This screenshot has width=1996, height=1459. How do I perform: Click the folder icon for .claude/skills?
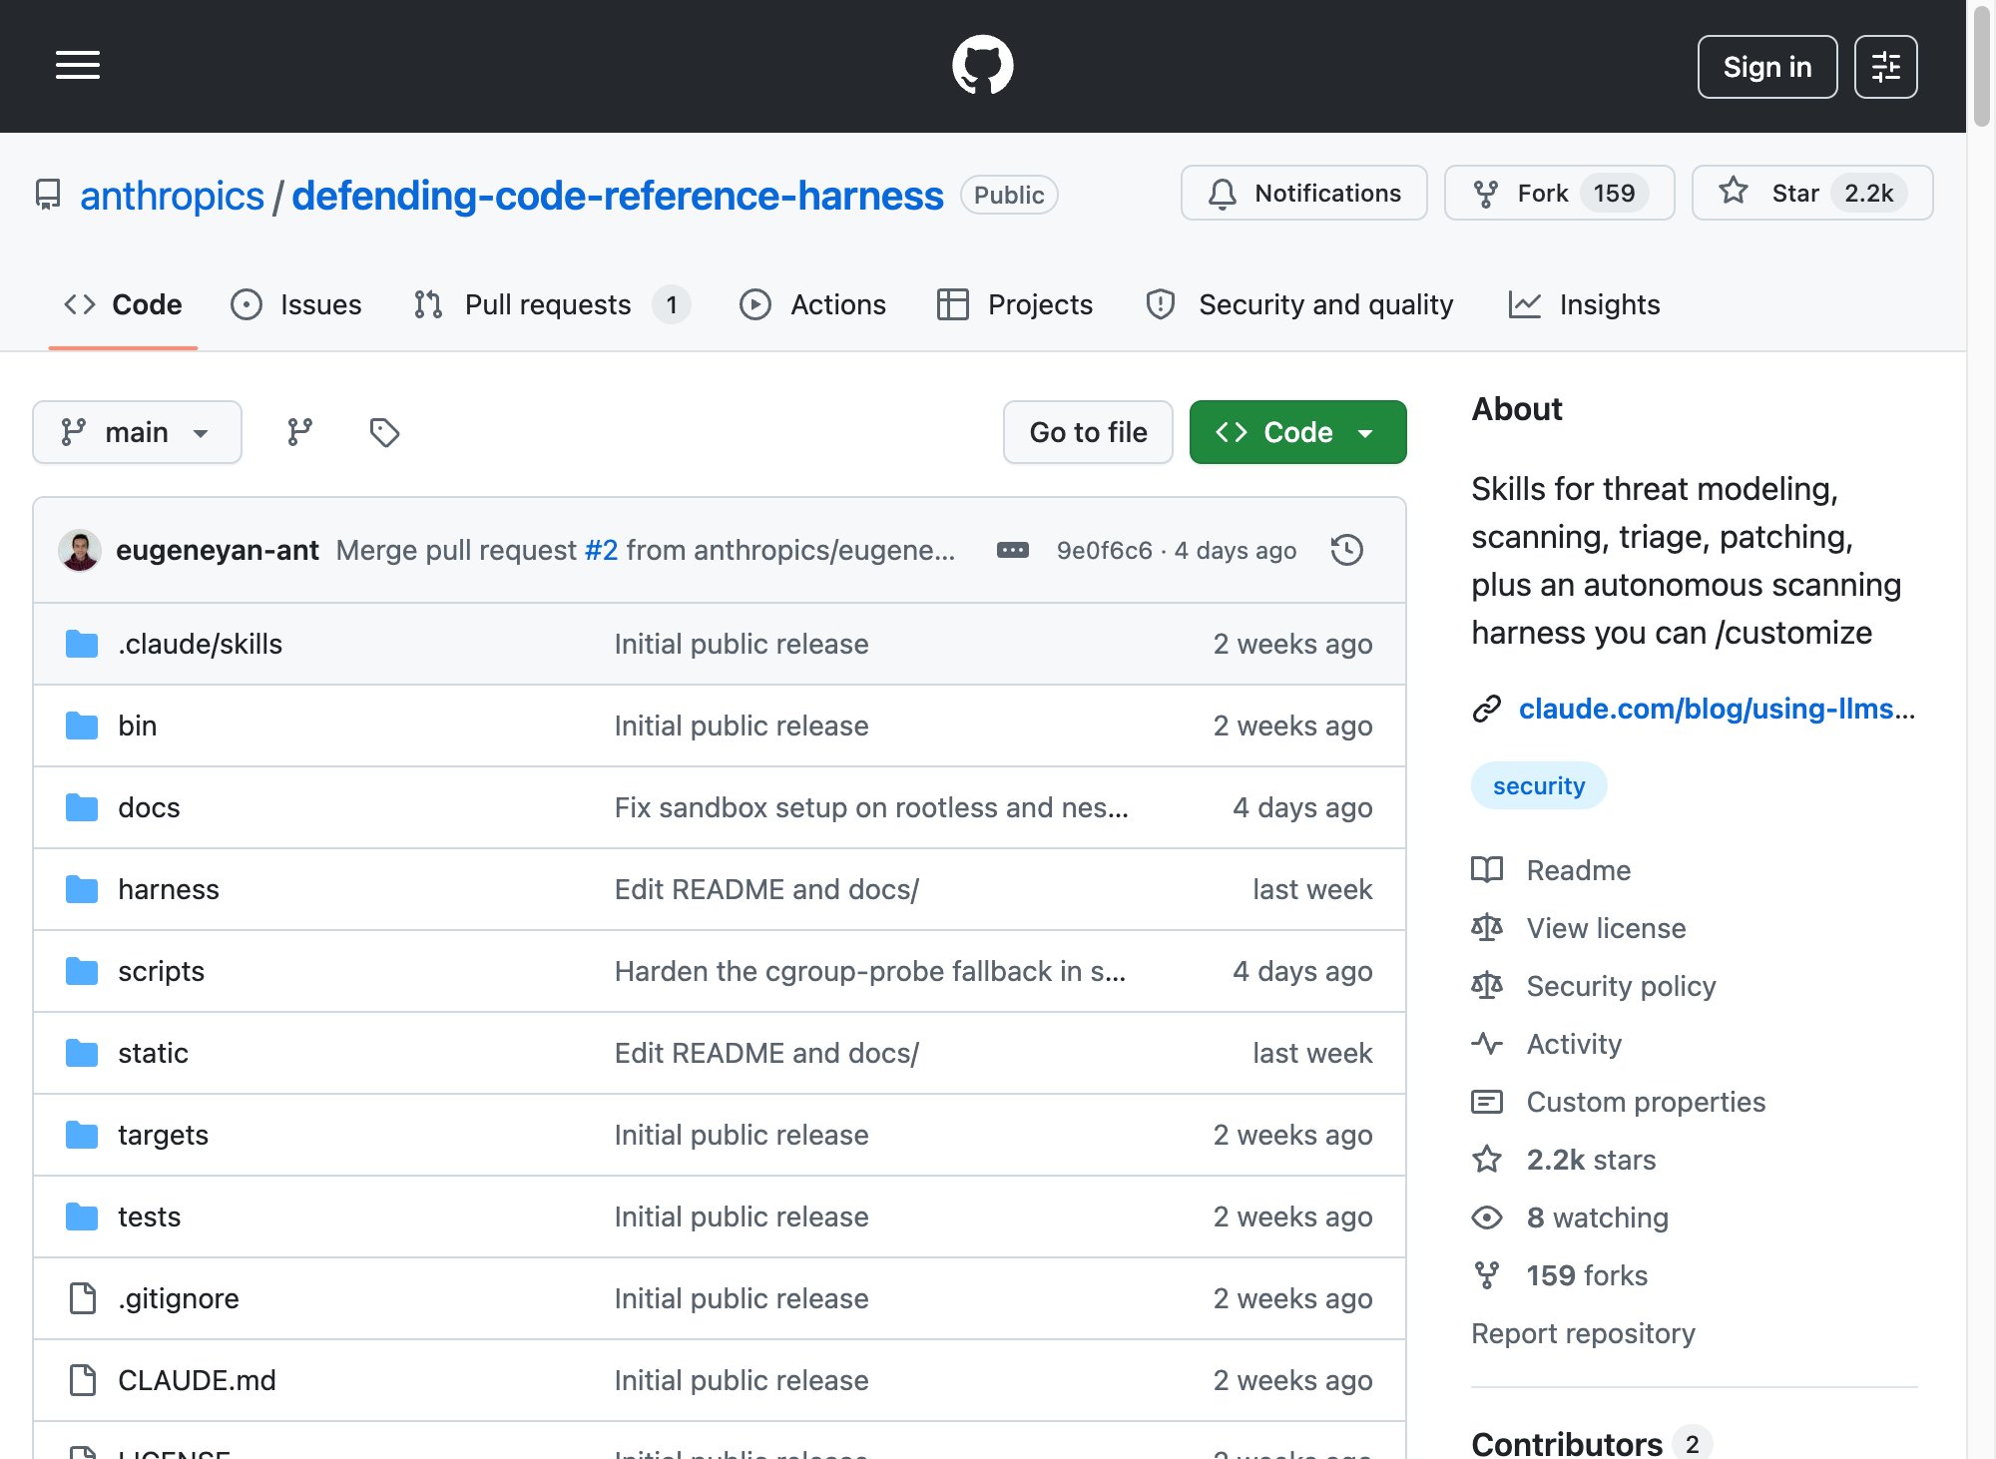tap(82, 644)
